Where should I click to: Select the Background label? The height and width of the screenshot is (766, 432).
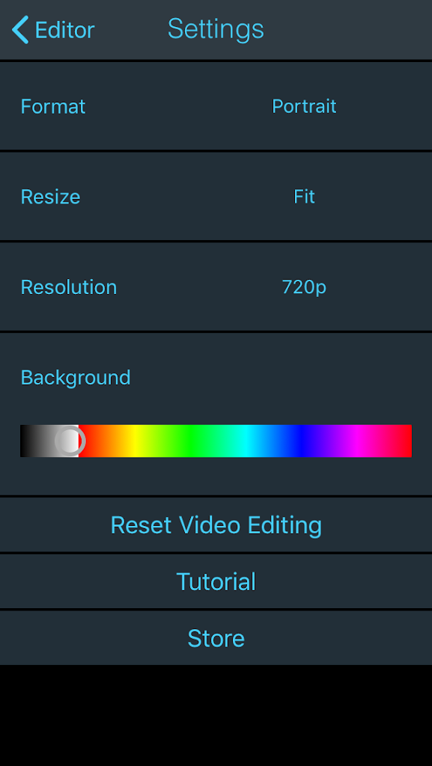[76, 378]
